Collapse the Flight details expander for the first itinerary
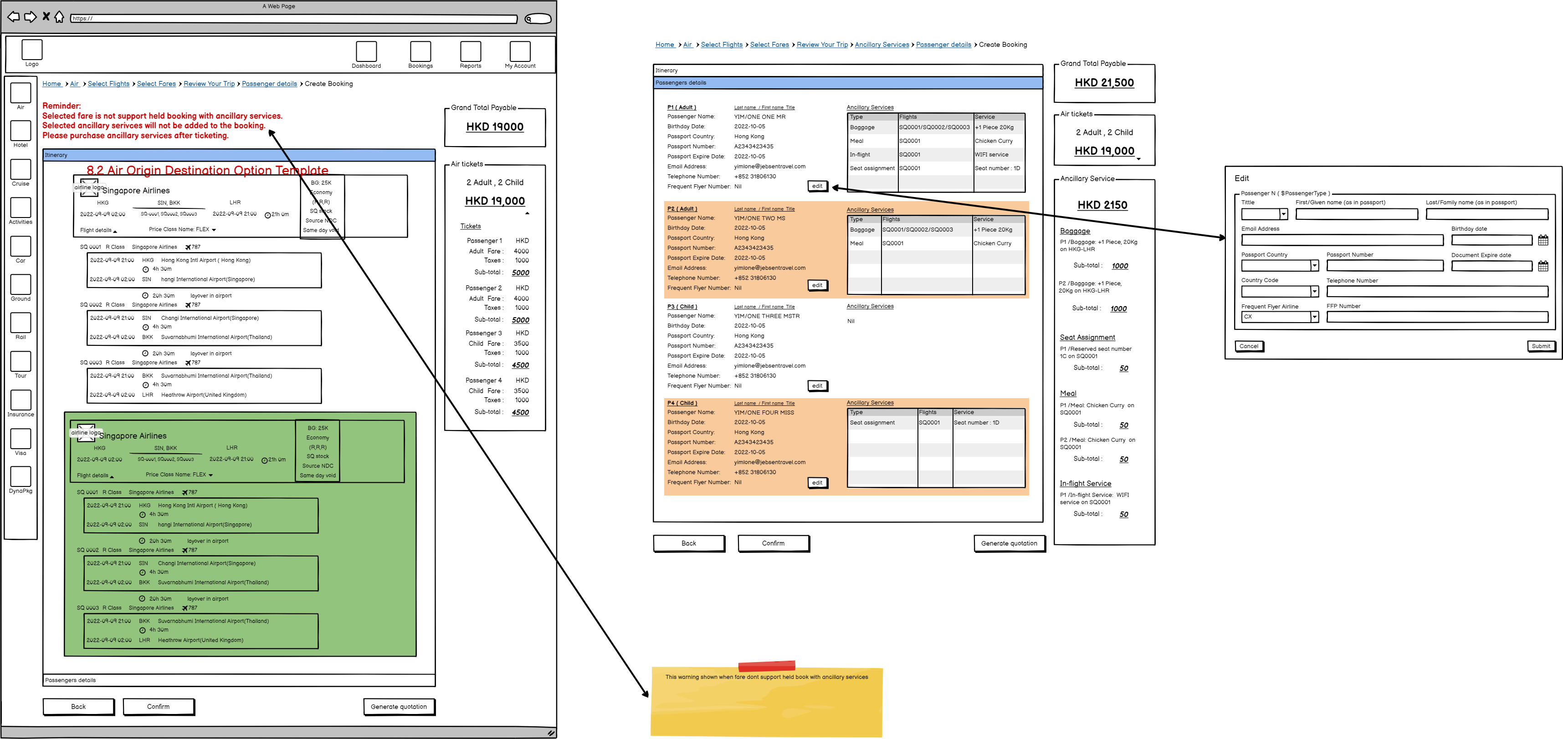This screenshot has height=739, width=1563. coord(115,231)
